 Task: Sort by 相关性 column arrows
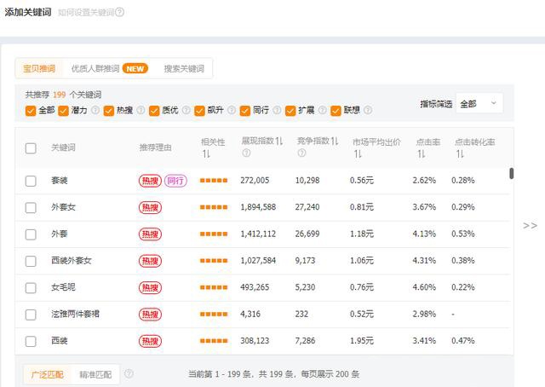pyautogui.click(x=206, y=153)
